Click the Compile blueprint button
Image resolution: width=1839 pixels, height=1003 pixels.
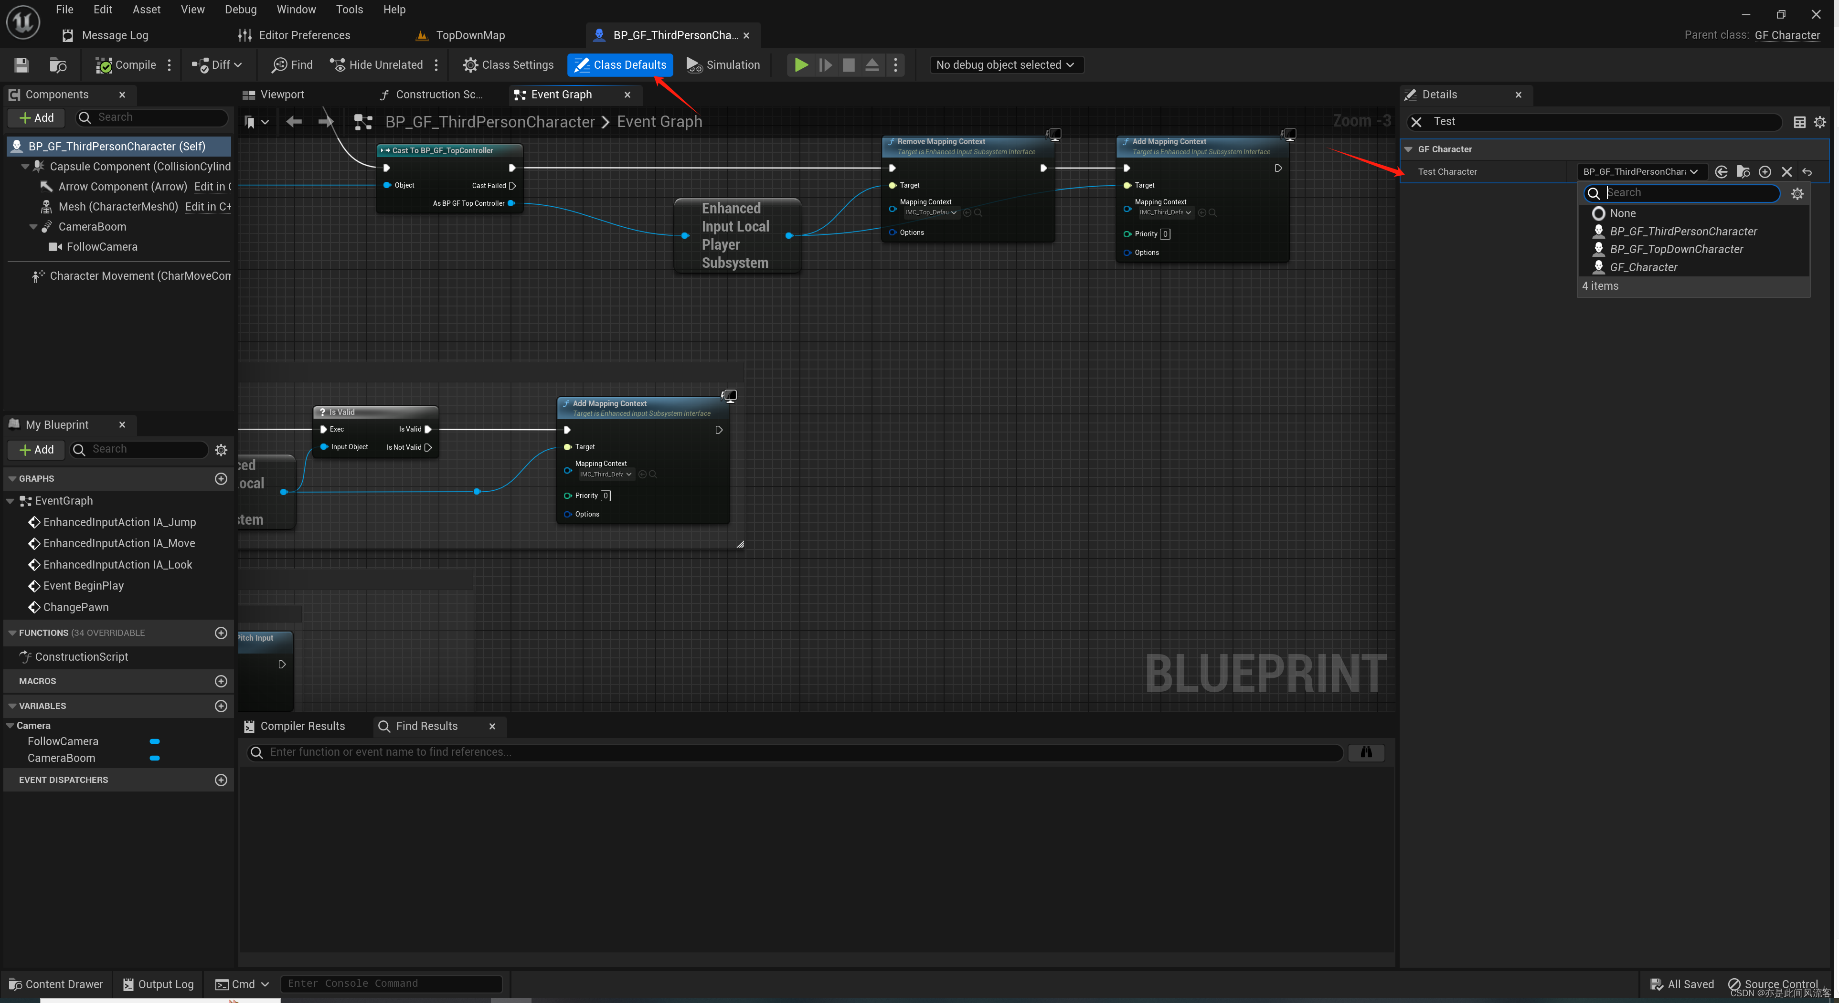(126, 65)
